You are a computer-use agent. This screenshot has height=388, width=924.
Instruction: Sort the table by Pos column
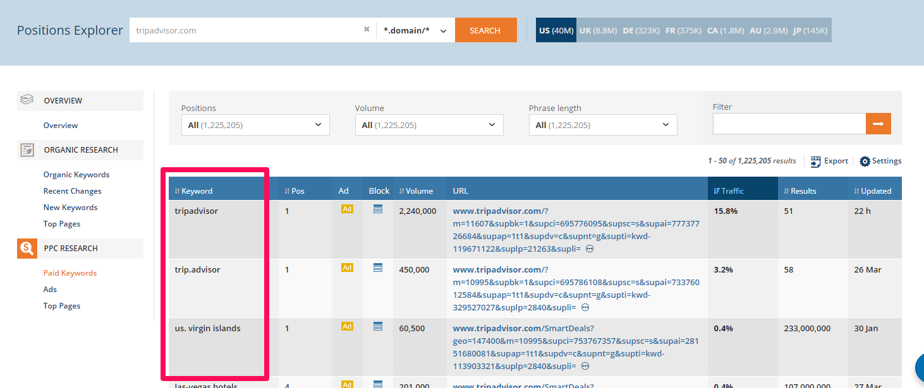coord(295,191)
